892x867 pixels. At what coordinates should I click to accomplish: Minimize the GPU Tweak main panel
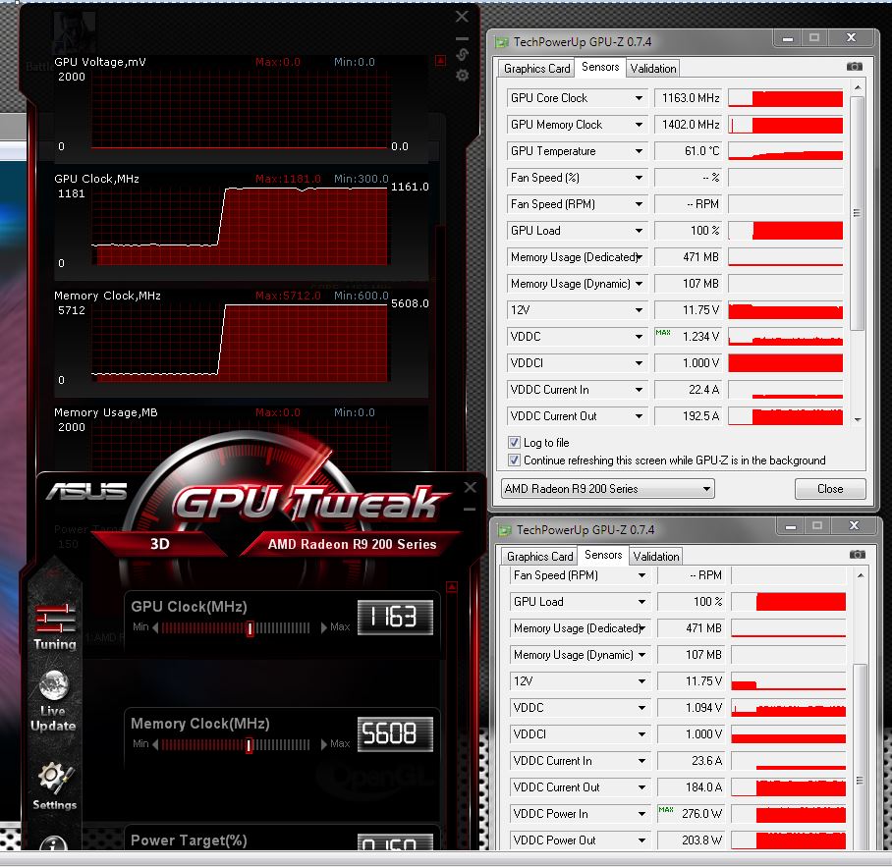[470, 510]
